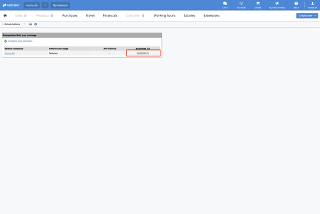The image size is (320, 214).
Task: Open the locked Controller menu
Action: click(135, 16)
